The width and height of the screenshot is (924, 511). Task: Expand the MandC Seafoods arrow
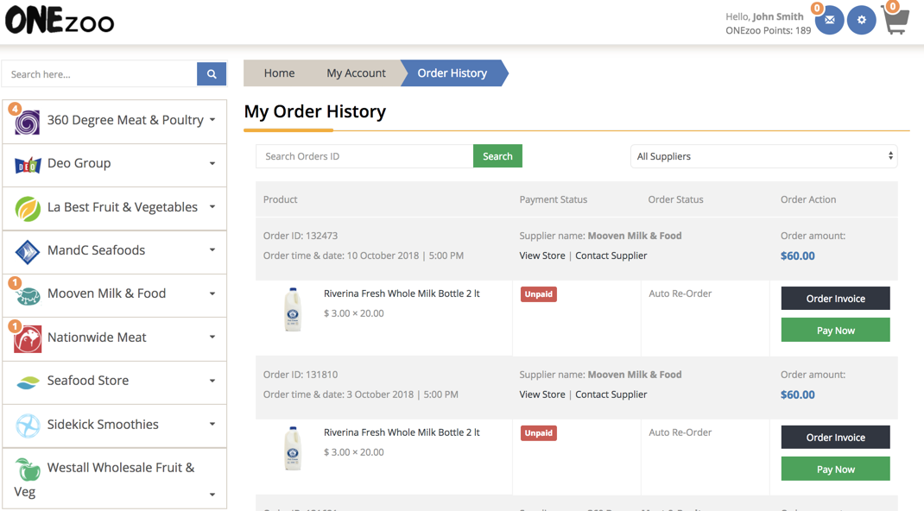[212, 249]
